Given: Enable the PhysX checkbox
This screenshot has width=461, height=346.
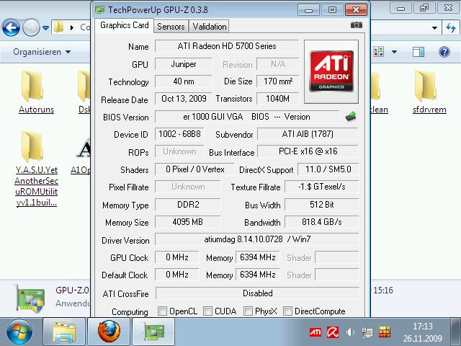Looking at the screenshot, I should [x=248, y=311].
